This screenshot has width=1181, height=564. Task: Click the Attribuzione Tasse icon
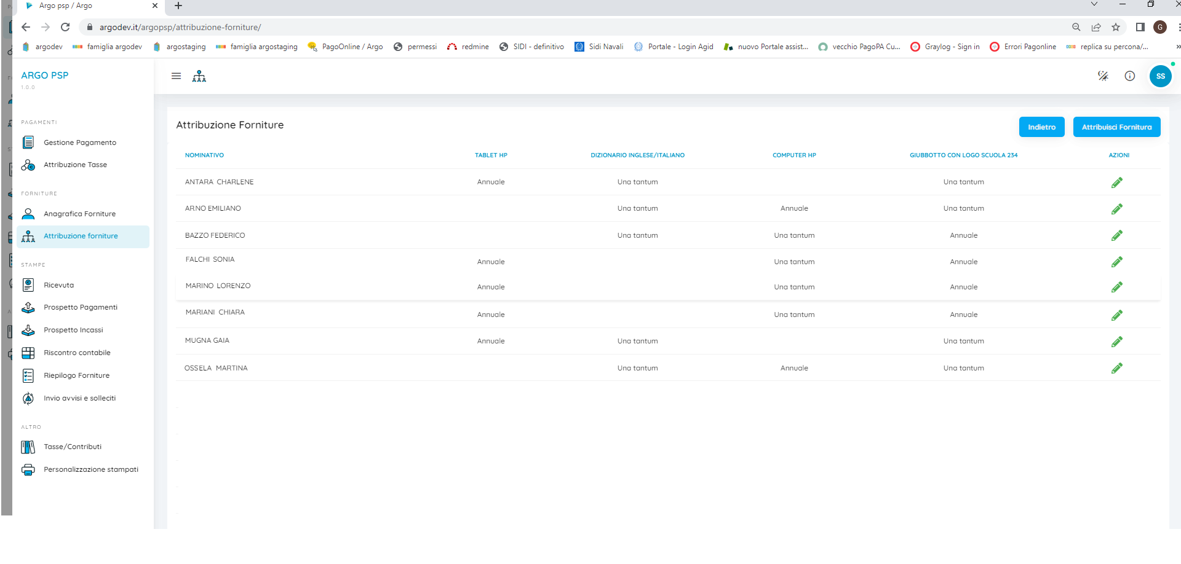28,165
